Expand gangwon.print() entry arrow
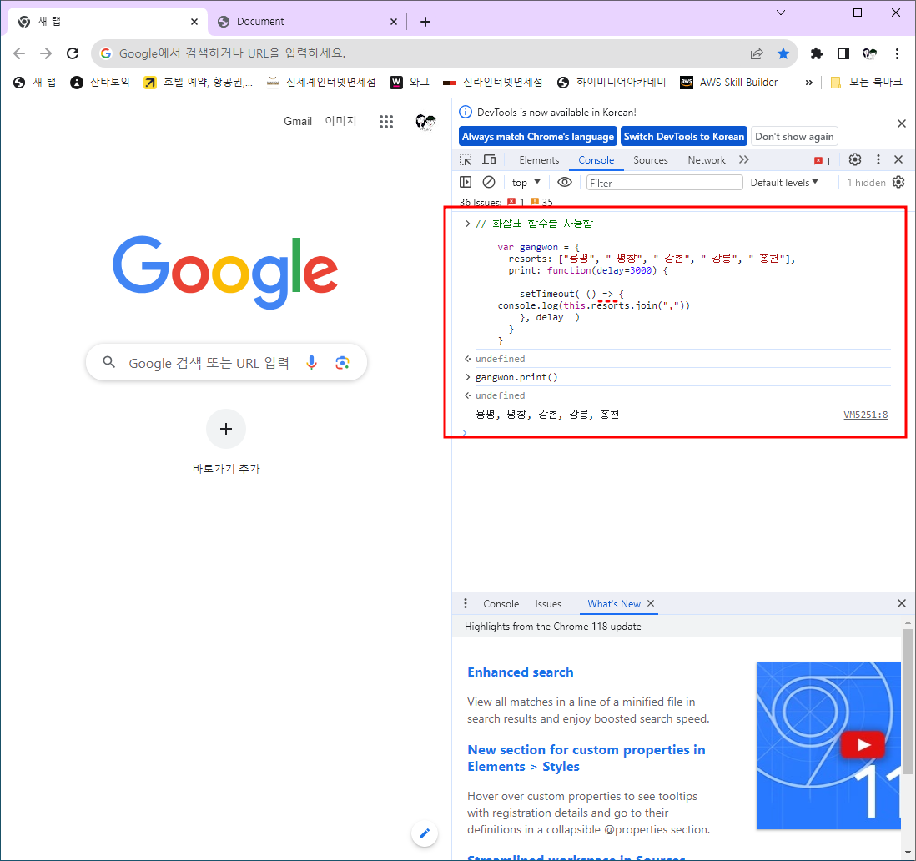916x861 pixels. tap(467, 377)
